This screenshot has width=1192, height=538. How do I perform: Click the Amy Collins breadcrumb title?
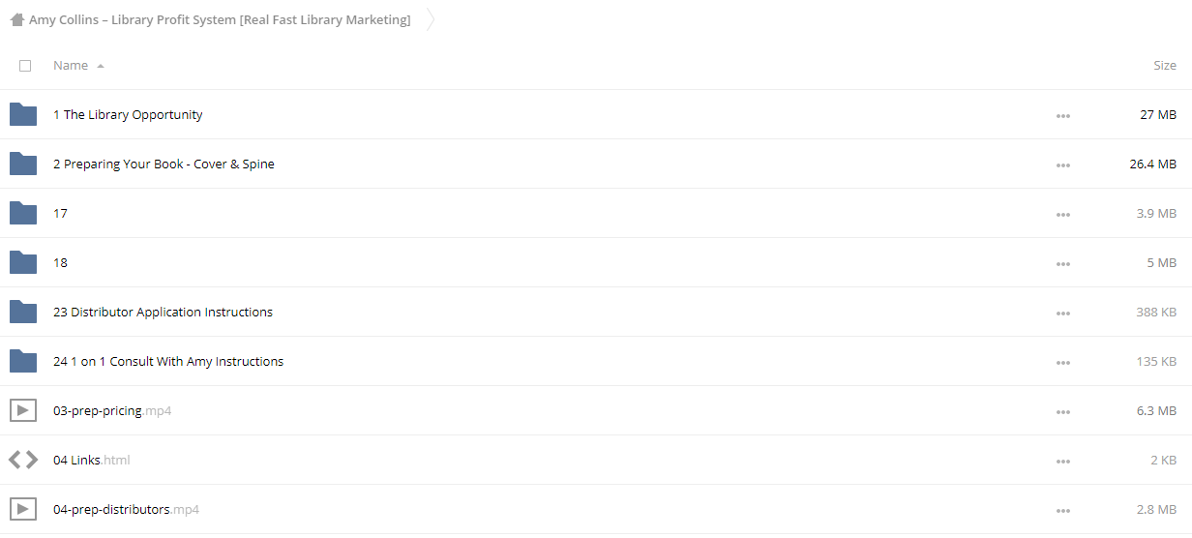[x=220, y=19]
